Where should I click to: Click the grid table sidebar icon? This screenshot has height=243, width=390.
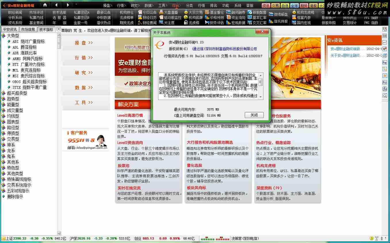click(x=385, y=36)
